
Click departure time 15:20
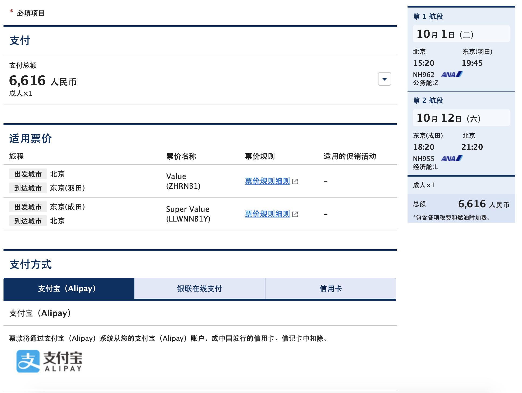(x=424, y=63)
